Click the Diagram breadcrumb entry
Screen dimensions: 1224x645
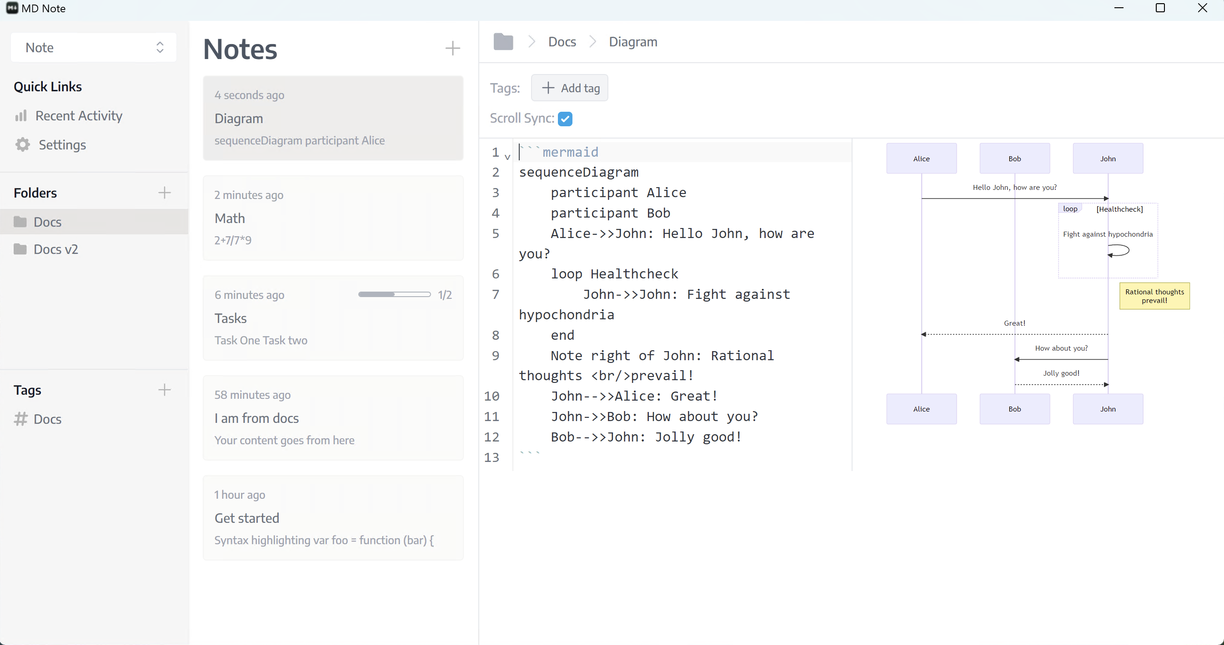(x=632, y=42)
